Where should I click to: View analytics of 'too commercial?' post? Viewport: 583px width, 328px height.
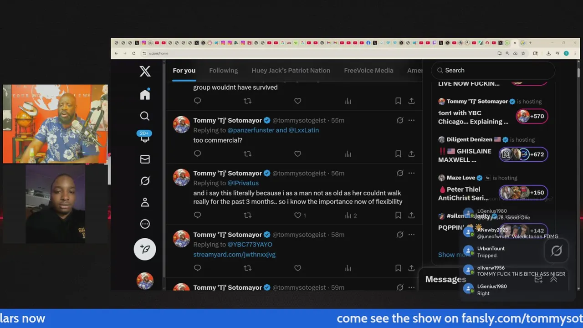coord(348,154)
